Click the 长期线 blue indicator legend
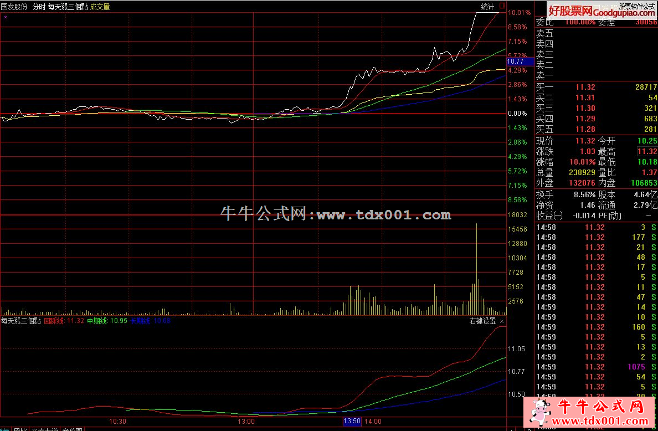658x431 pixels. [x=150, y=321]
